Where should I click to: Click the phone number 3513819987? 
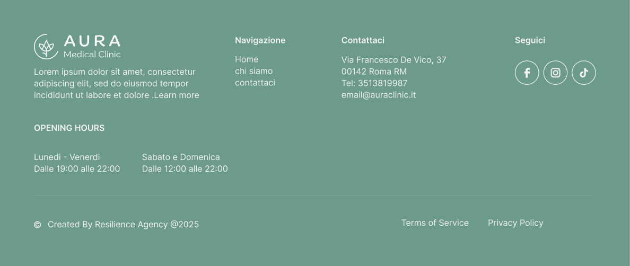[382, 83]
